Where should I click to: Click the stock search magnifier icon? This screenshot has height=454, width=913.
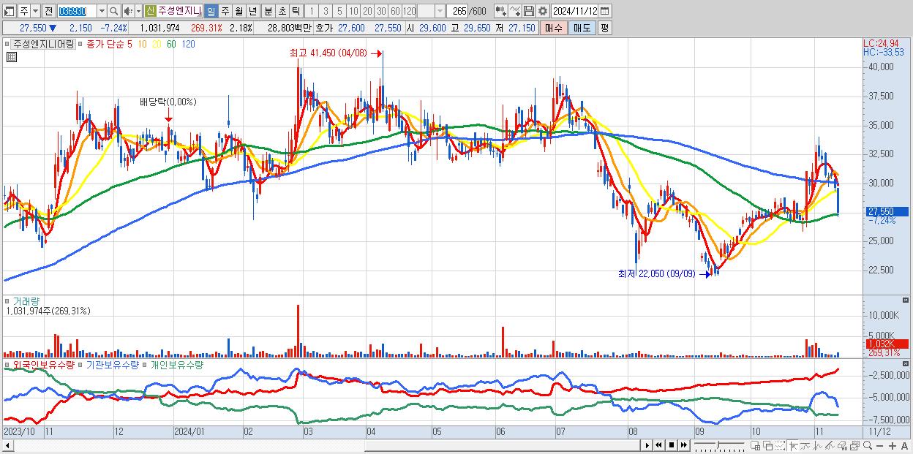click(114, 11)
